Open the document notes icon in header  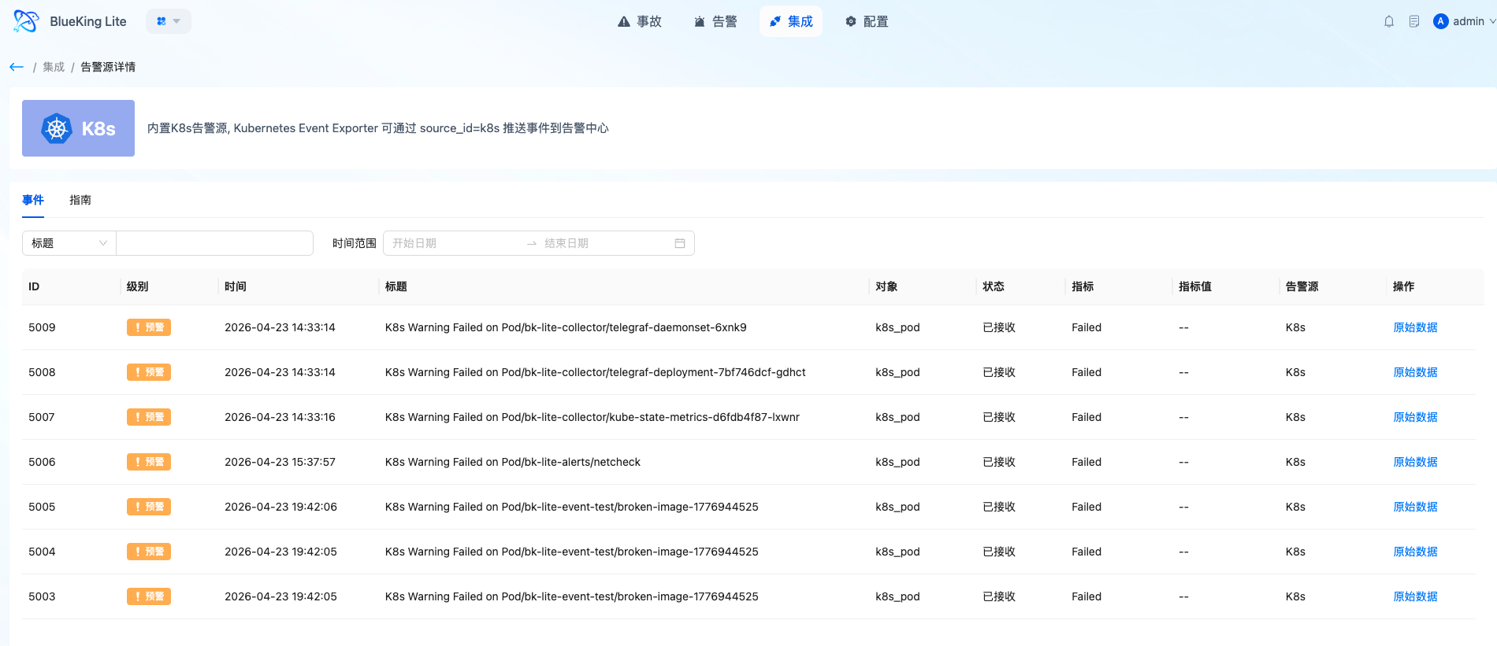1414,21
